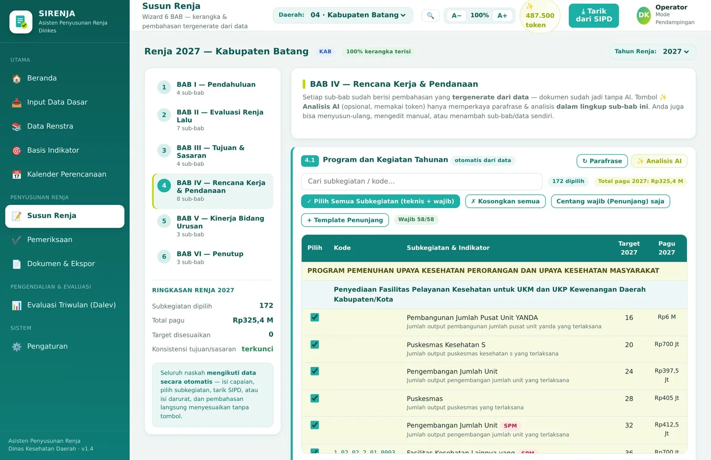Click the Dokumen & Ekspor page icon

(x=16, y=264)
